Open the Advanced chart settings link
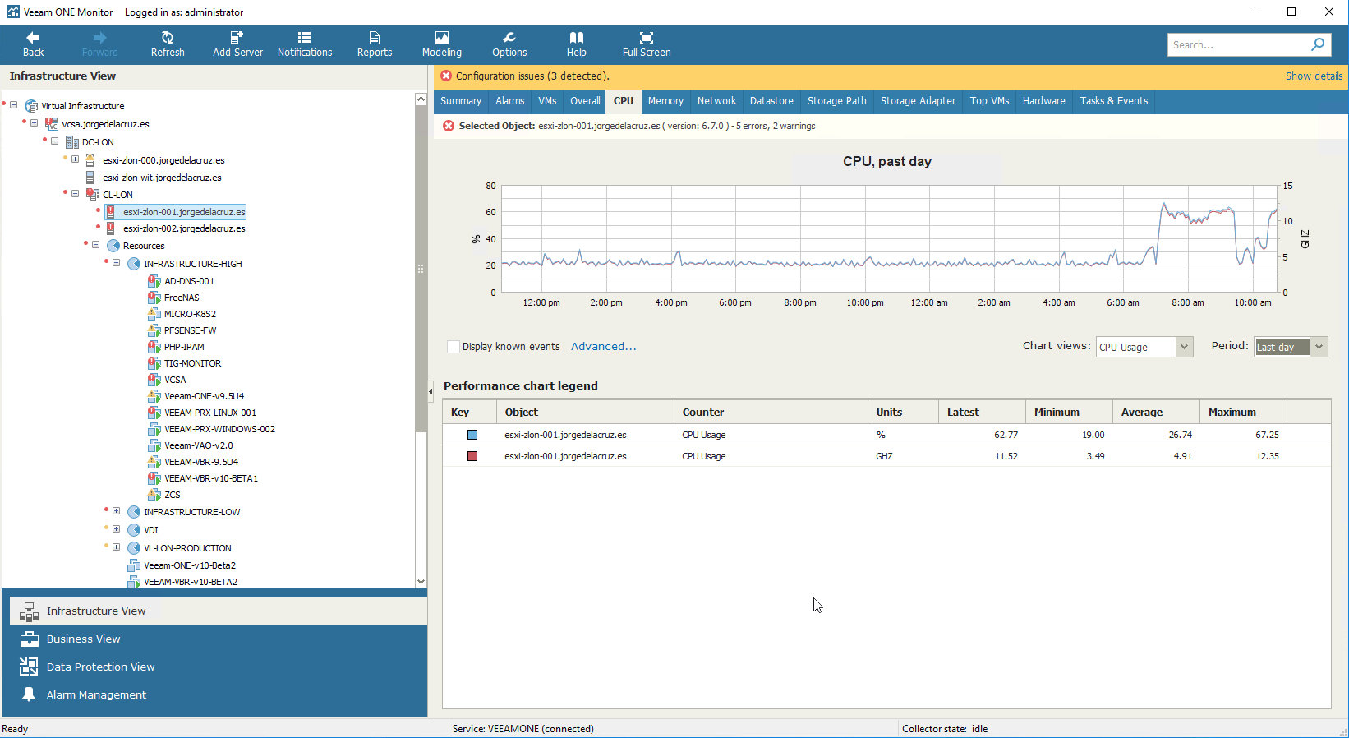Image resolution: width=1349 pixels, height=738 pixels. pyautogui.click(x=603, y=347)
